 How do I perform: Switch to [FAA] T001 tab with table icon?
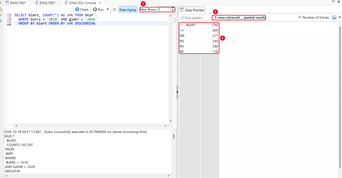coord(15,3)
